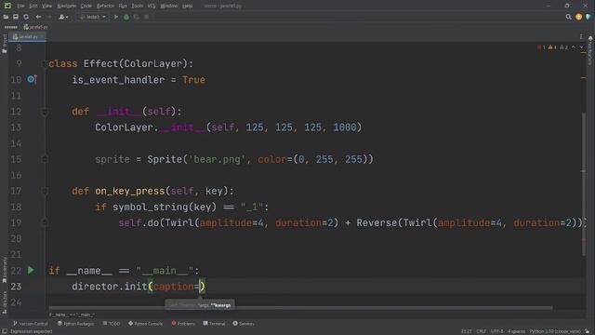The height and width of the screenshot is (335, 595).
Task: Open the Project tool window sidebar
Action: click(4, 43)
